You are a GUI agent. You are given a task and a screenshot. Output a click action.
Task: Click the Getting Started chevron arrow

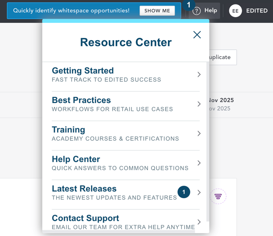point(199,74)
